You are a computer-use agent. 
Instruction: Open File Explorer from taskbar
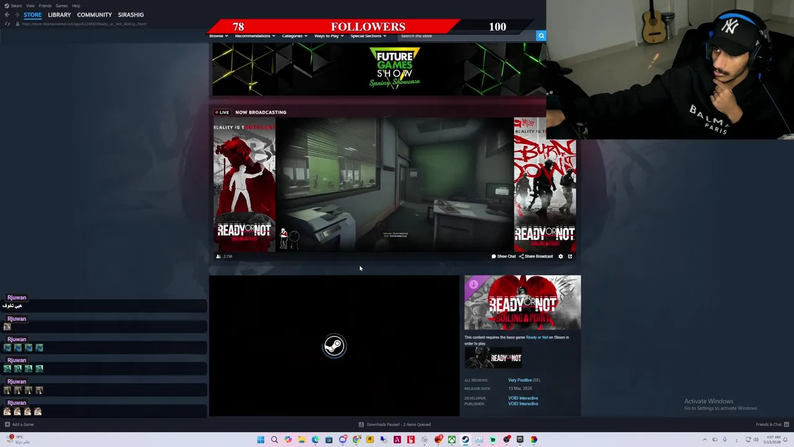(301, 440)
